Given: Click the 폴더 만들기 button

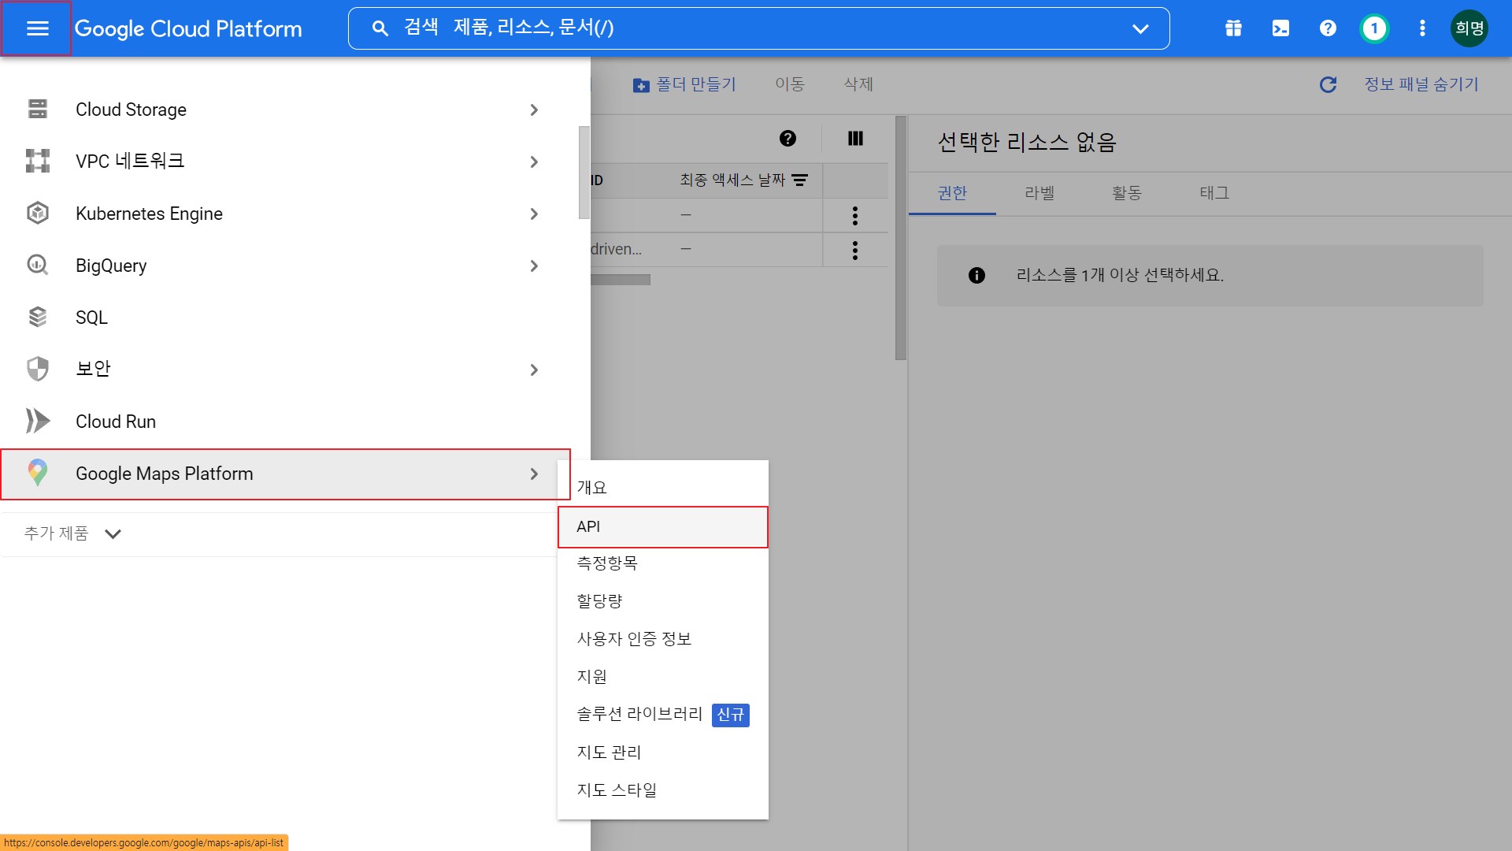Looking at the screenshot, I should (684, 84).
